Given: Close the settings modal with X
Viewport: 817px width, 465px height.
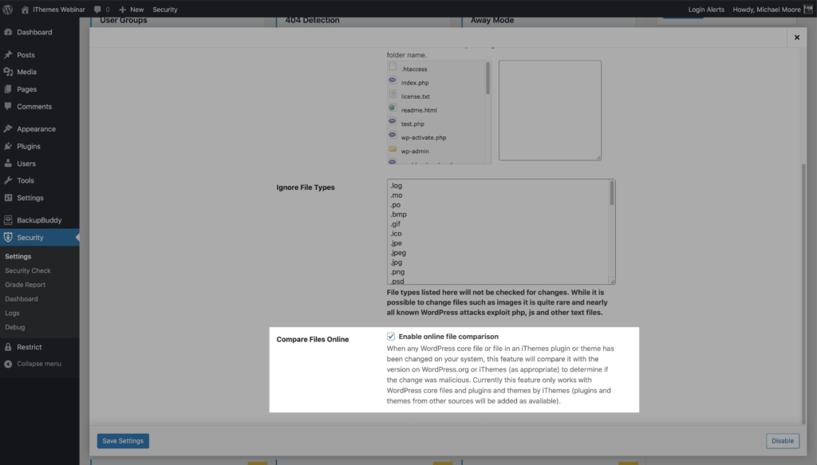Looking at the screenshot, I should pyautogui.click(x=797, y=37).
